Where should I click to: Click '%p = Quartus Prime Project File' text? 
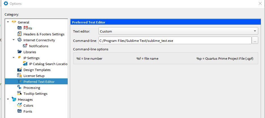(x=225, y=59)
